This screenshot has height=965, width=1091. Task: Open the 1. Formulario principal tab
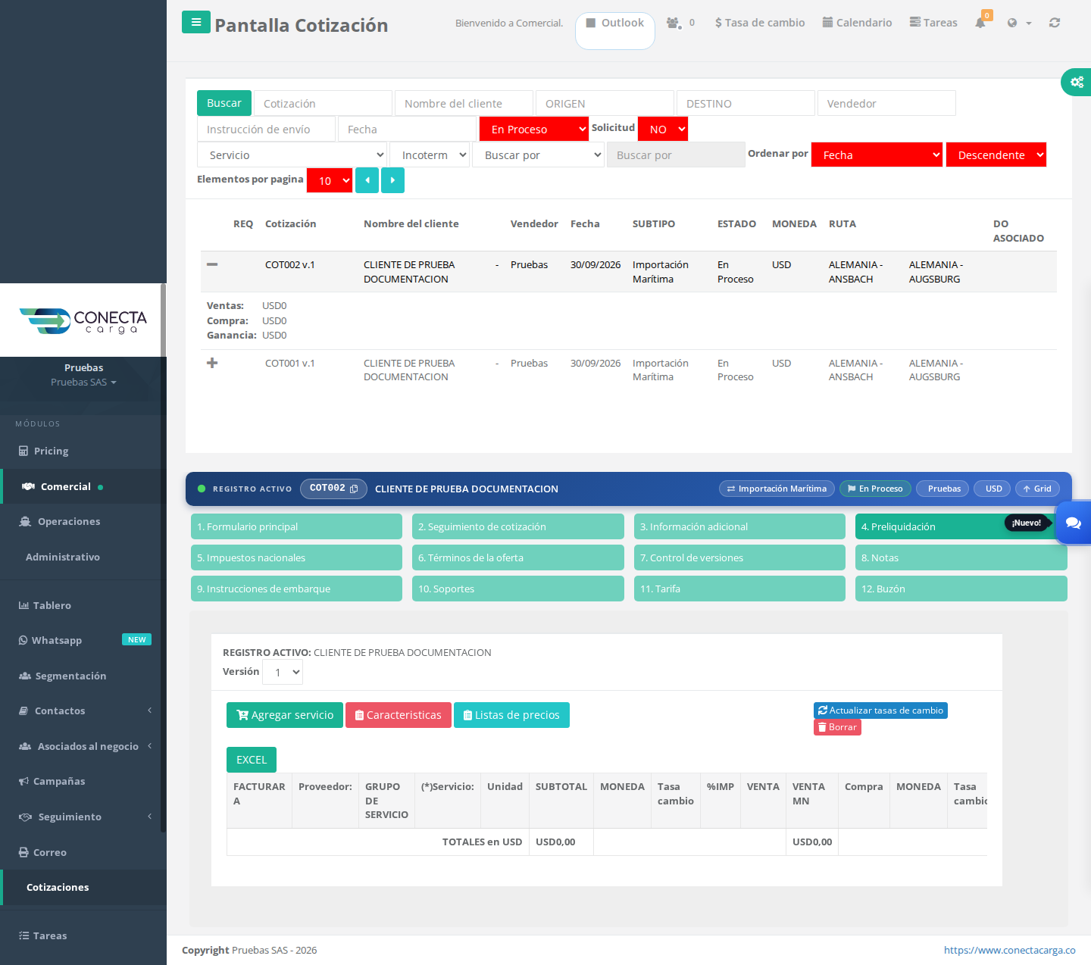click(296, 526)
